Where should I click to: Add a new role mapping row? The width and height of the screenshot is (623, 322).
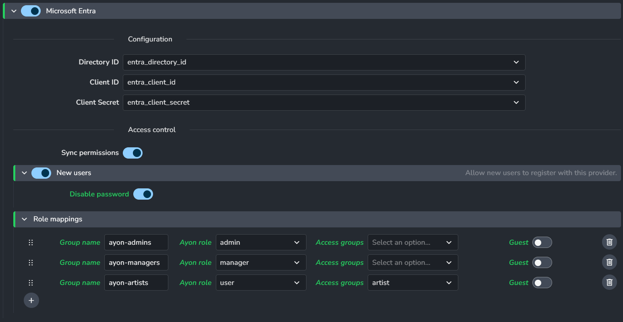point(31,300)
